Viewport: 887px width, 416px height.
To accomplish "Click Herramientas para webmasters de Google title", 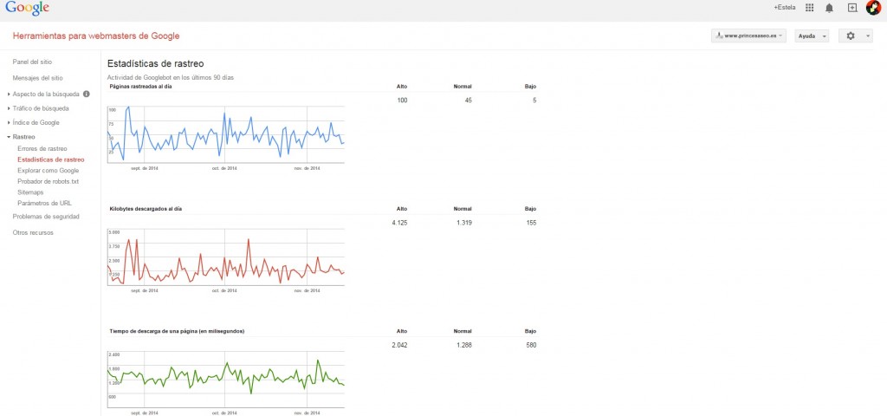I will click(95, 36).
